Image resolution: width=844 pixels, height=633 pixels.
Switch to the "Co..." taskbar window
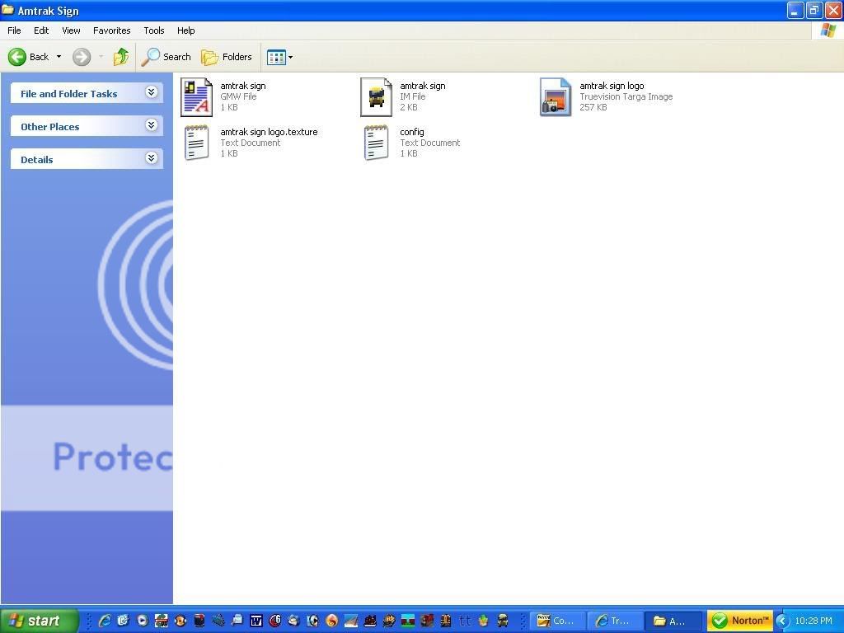pos(557,621)
